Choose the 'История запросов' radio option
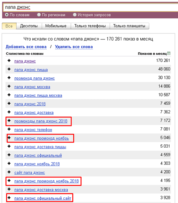 75,15
